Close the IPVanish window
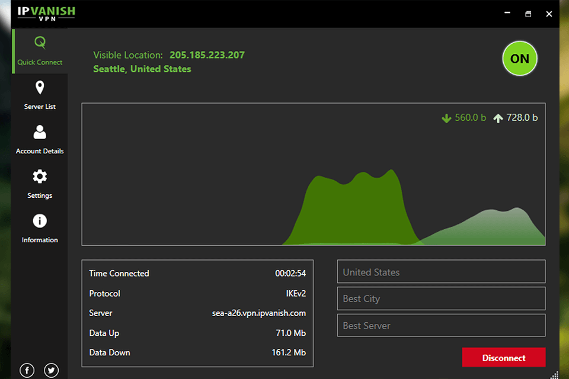Screen dimensions: 569x379 [549, 14]
